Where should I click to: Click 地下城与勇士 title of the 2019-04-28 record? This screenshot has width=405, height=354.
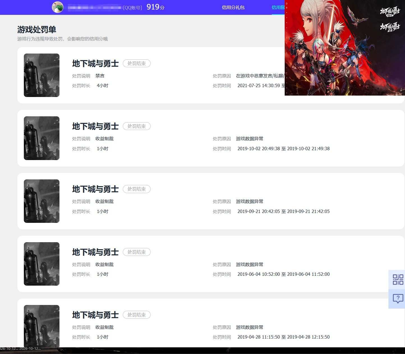coord(95,315)
